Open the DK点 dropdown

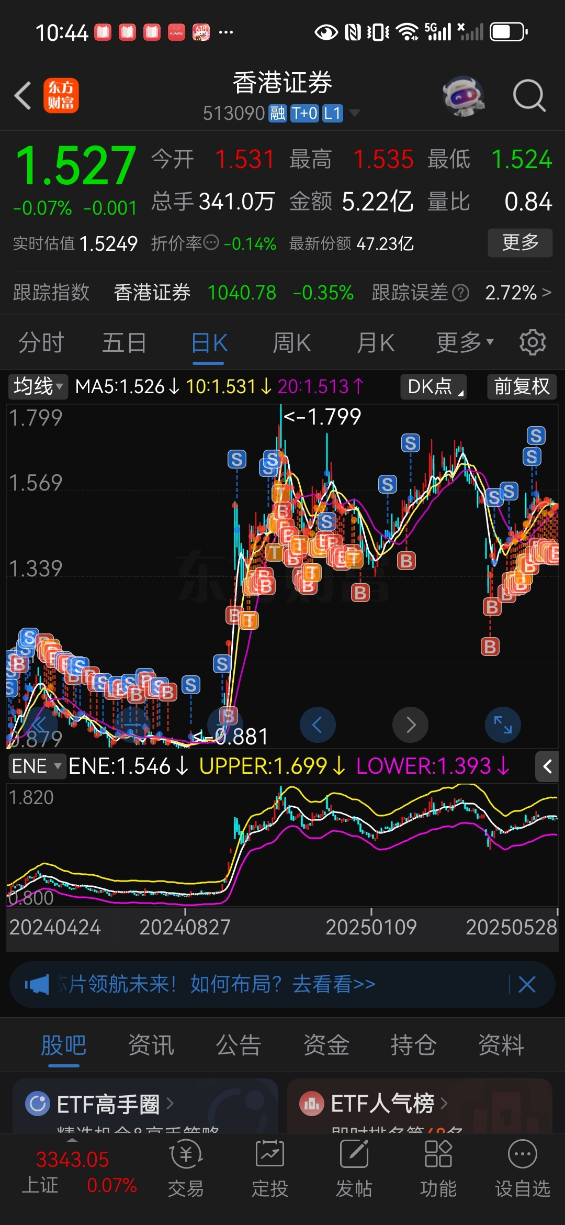(x=434, y=387)
